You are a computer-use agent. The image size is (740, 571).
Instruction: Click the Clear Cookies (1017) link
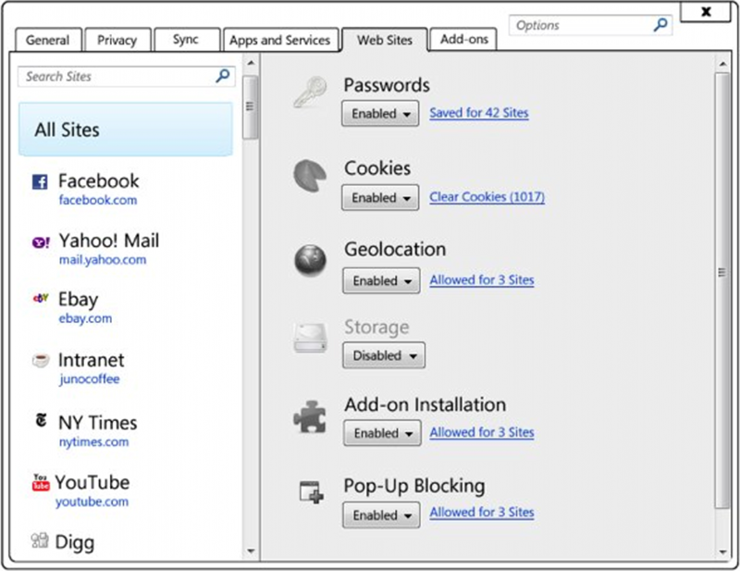pos(487,197)
